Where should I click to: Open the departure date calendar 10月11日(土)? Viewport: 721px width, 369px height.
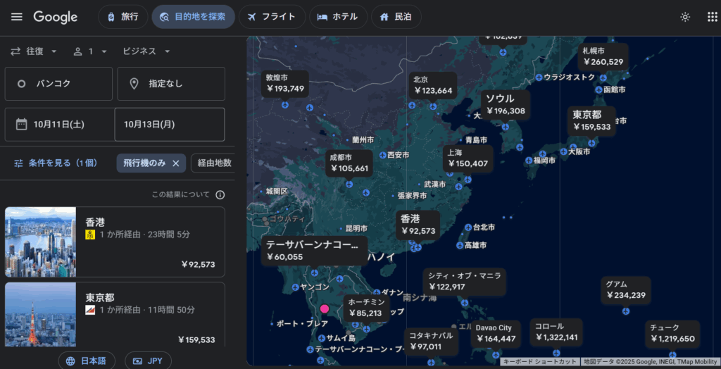pos(59,125)
